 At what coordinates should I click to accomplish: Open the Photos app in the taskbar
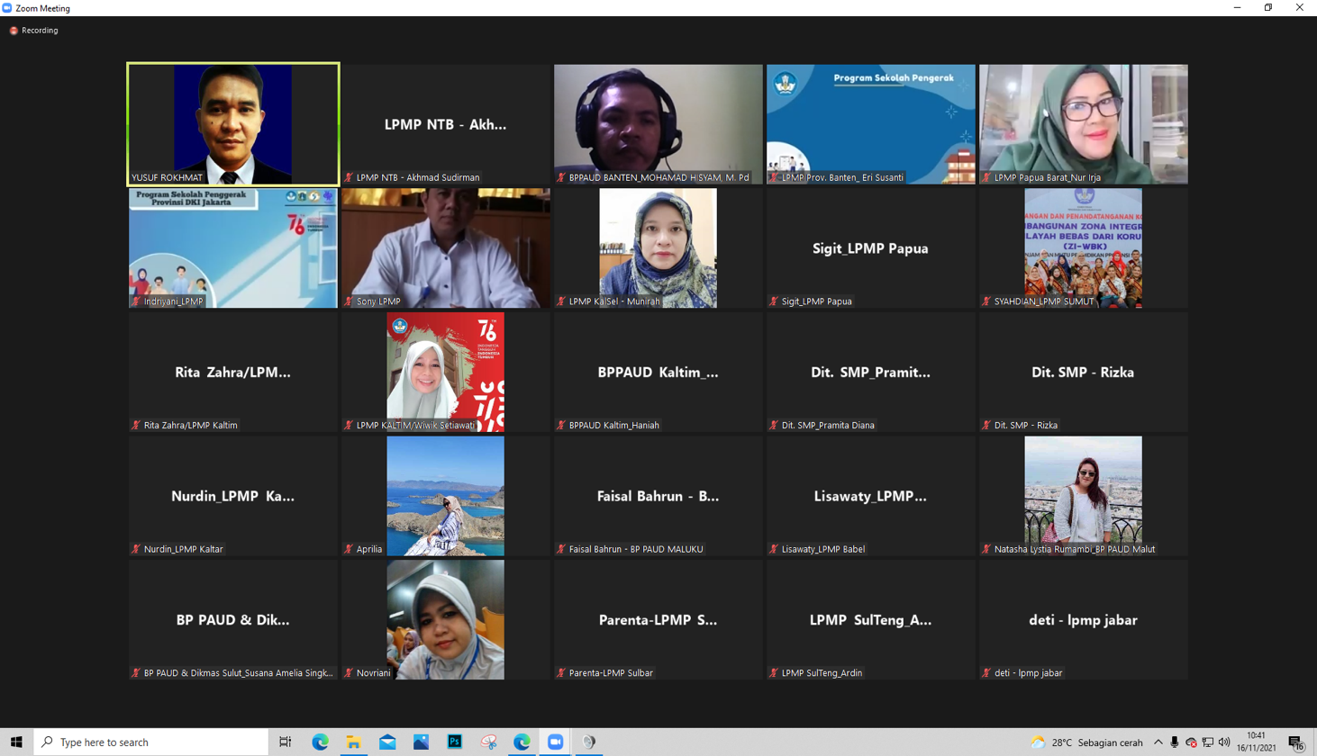(x=421, y=742)
